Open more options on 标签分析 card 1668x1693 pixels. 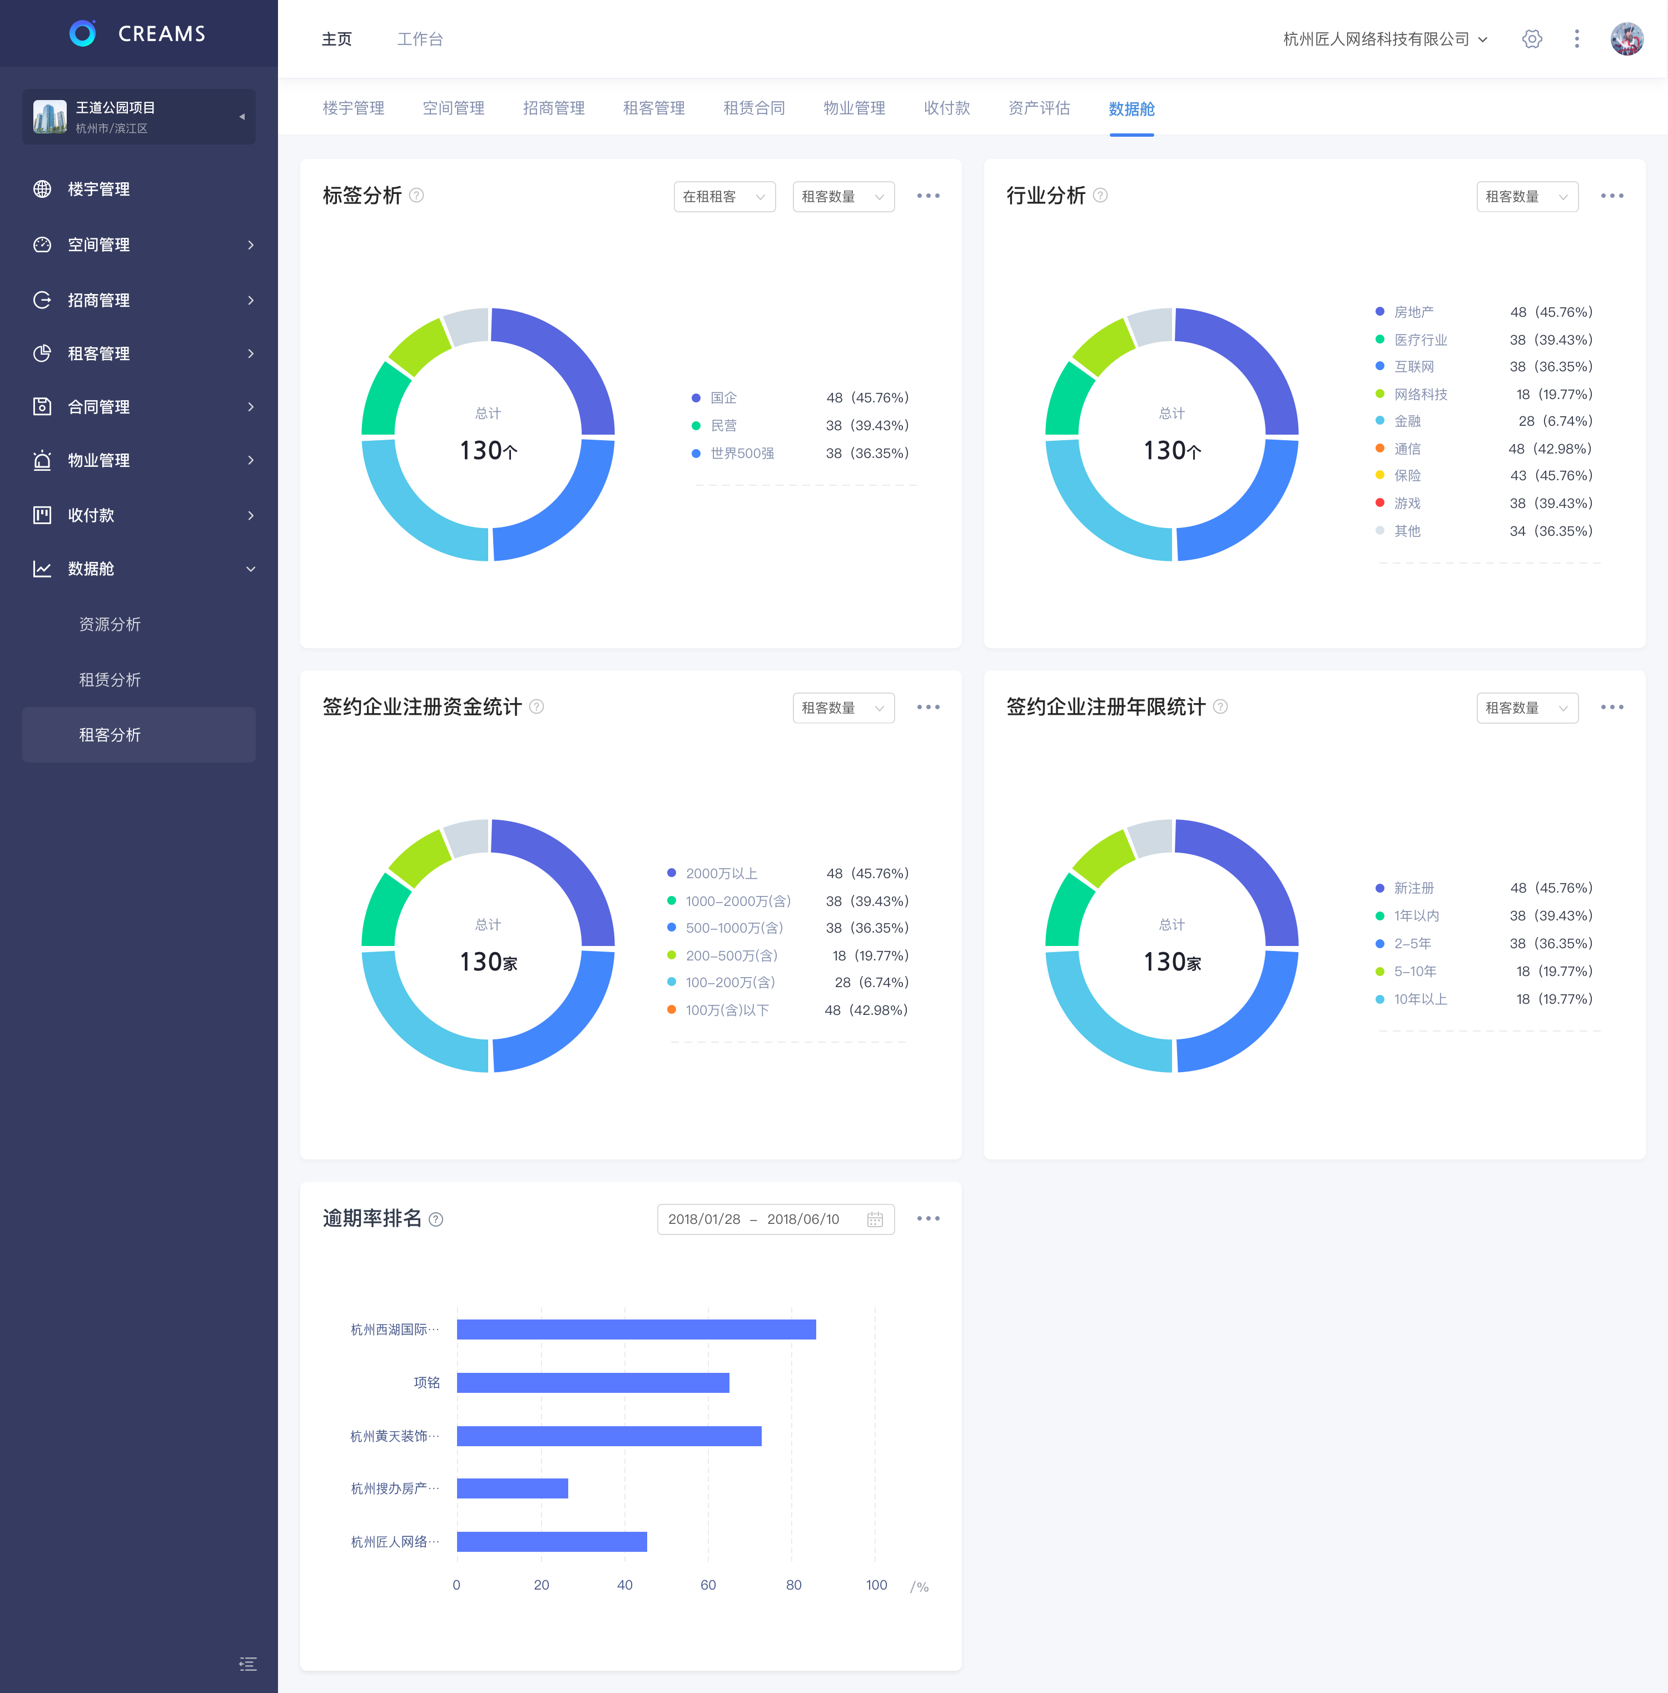click(x=929, y=196)
